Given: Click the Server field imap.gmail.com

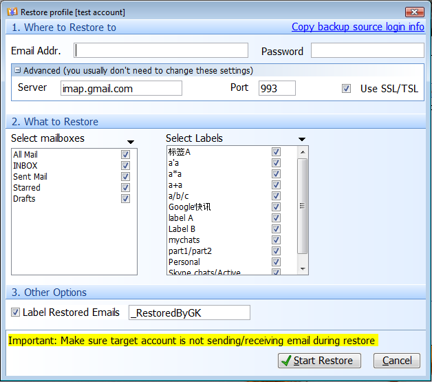Looking at the screenshot, I should (x=121, y=88).
